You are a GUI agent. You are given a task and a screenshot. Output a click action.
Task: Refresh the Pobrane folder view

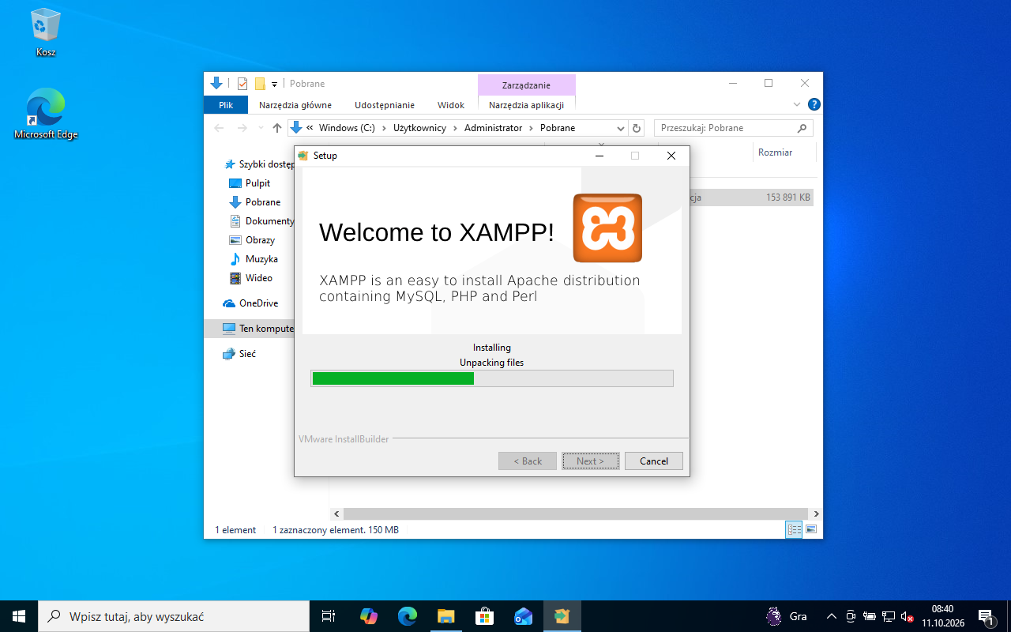tap(637, 128)
